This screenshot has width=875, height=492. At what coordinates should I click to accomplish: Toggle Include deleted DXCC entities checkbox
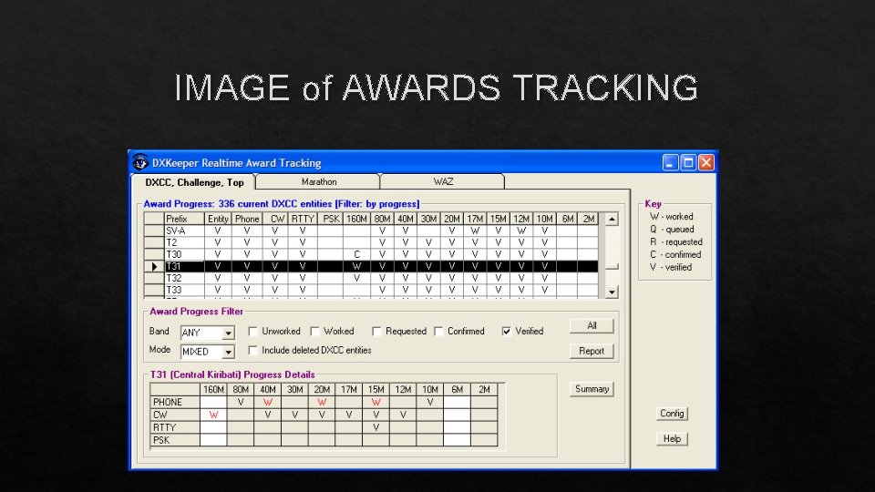point(252,350)
